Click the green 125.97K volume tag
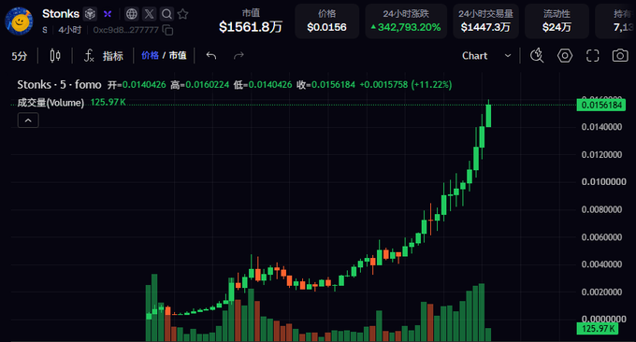Screen dimensions: 636x342 pyautogui.click(x=598, y=329)
